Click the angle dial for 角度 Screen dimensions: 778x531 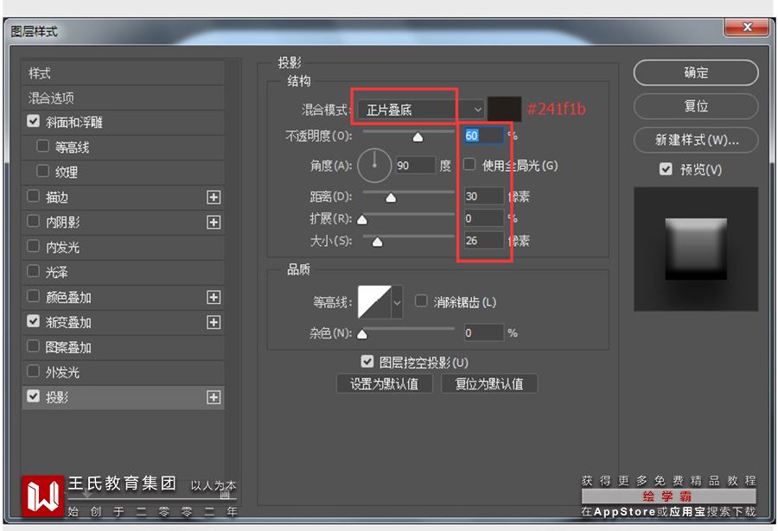coord(374,165)
